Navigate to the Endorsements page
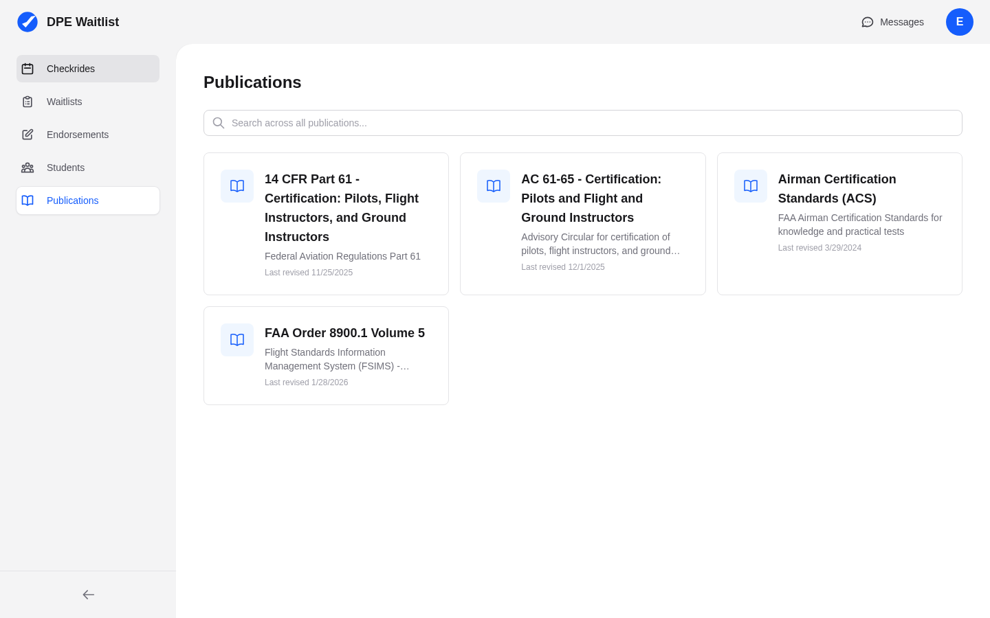The height and width of the screenshot is (618, 990). pyautogui.click(x=78, y=135)
